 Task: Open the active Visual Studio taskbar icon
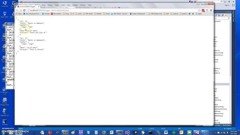point(197,132)
